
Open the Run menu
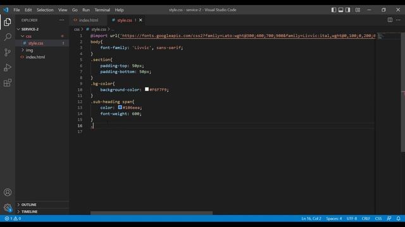pos(86,10)
